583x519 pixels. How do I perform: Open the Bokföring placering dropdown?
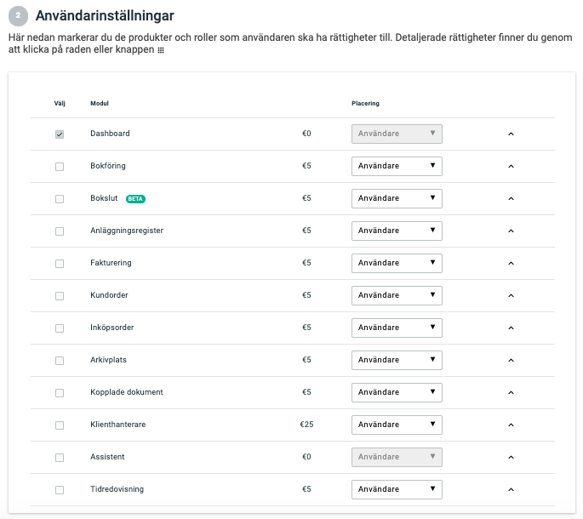point(397,167)
